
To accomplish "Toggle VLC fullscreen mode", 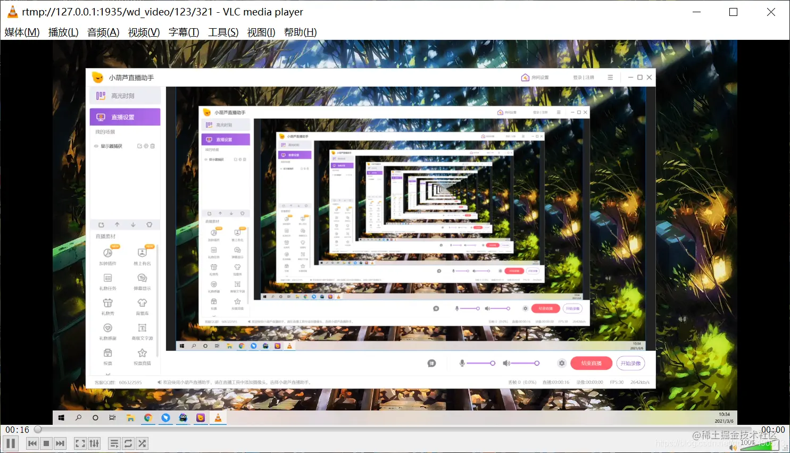I will pos(80,443).
